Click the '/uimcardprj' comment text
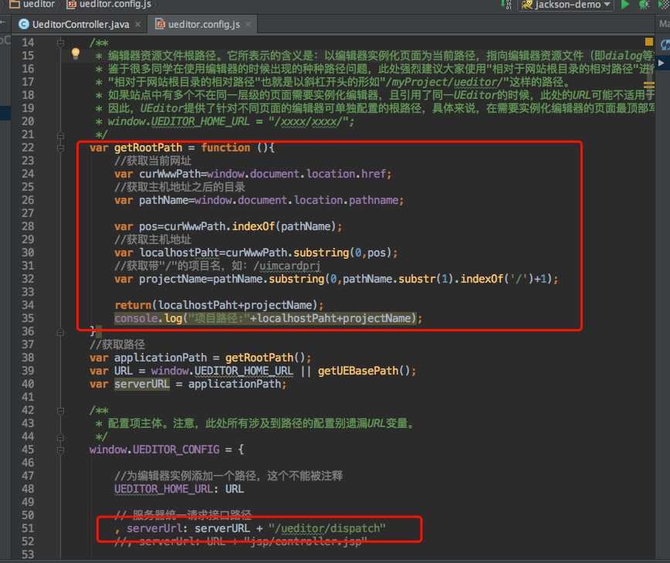Image resolution: width=670 pixels, height=563 pixels. [286, 266]
